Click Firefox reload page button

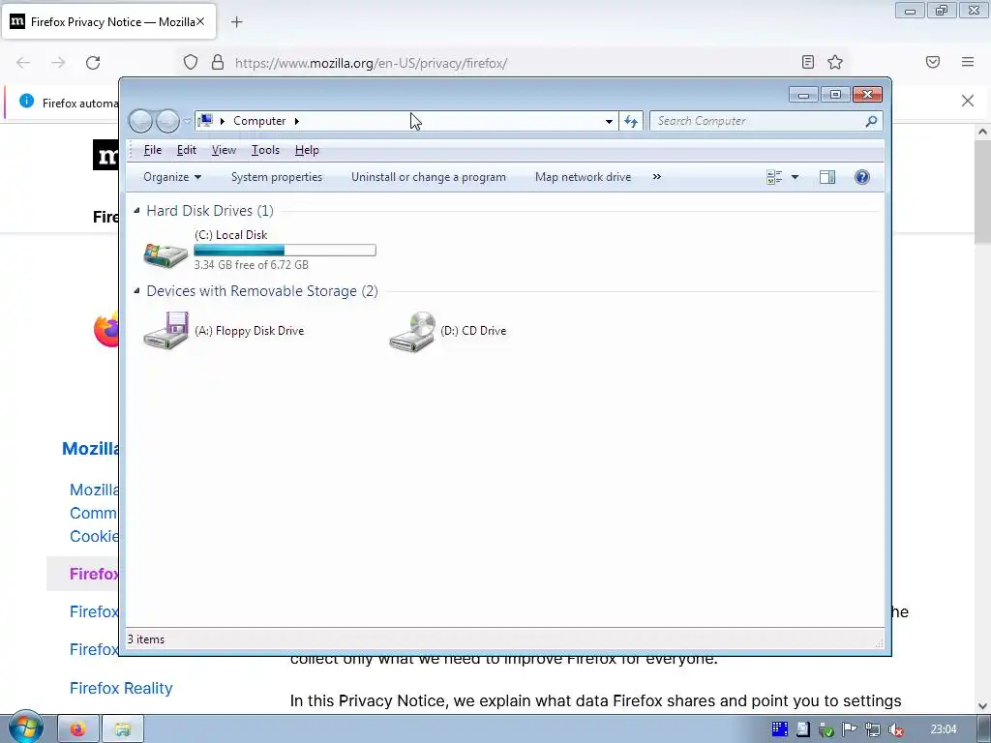93,63
